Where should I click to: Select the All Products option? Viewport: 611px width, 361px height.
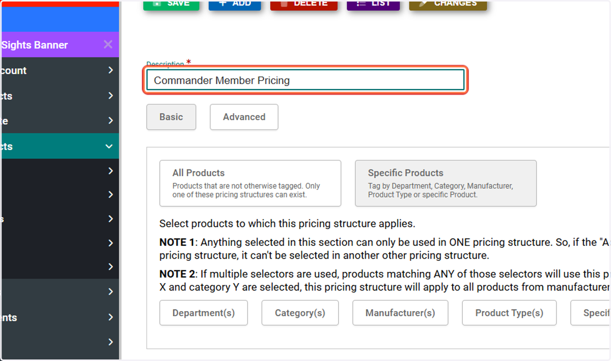pos(250,183)
